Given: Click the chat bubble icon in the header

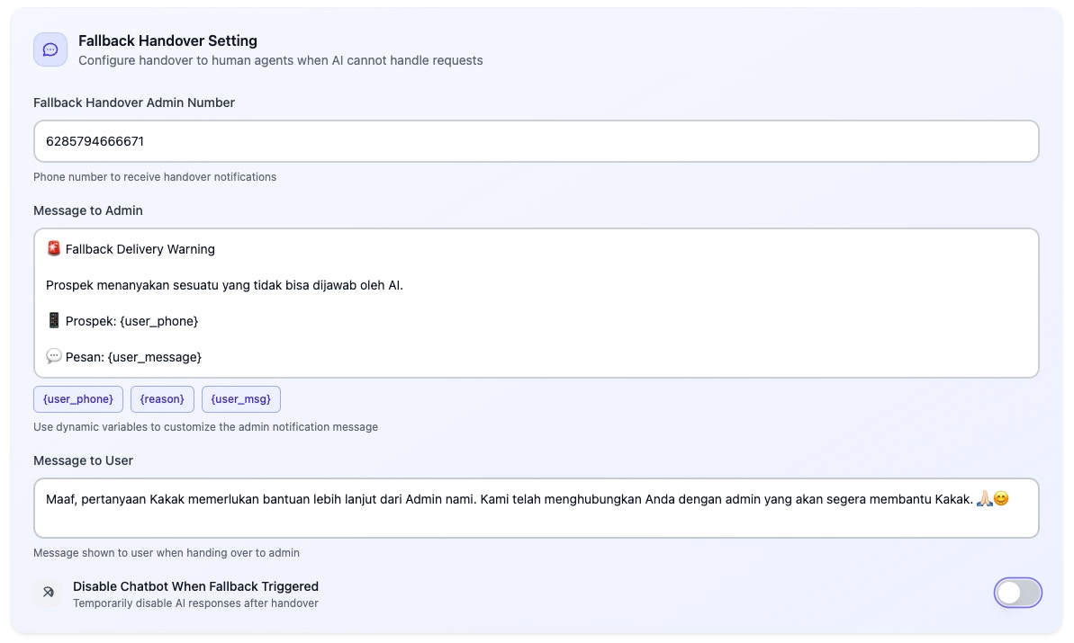Looking at the screenshot, I should [50, 49].
